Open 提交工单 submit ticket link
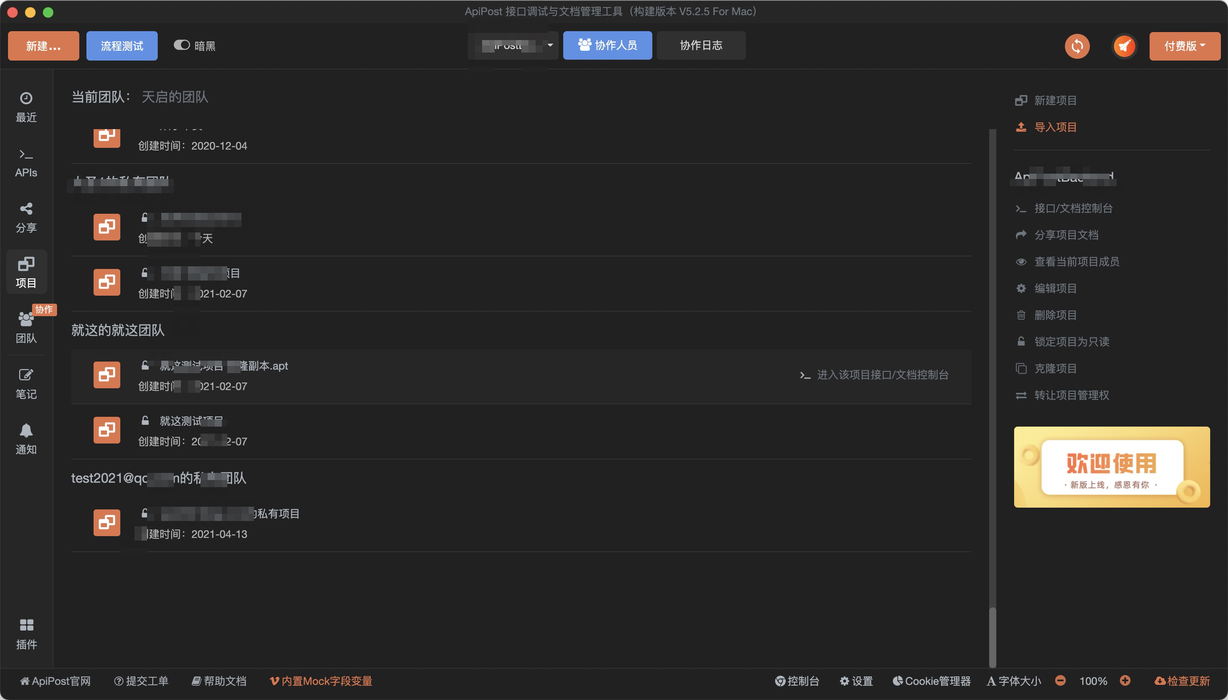The height and width of the screenshot is (700, 1228). click(141, 681)
